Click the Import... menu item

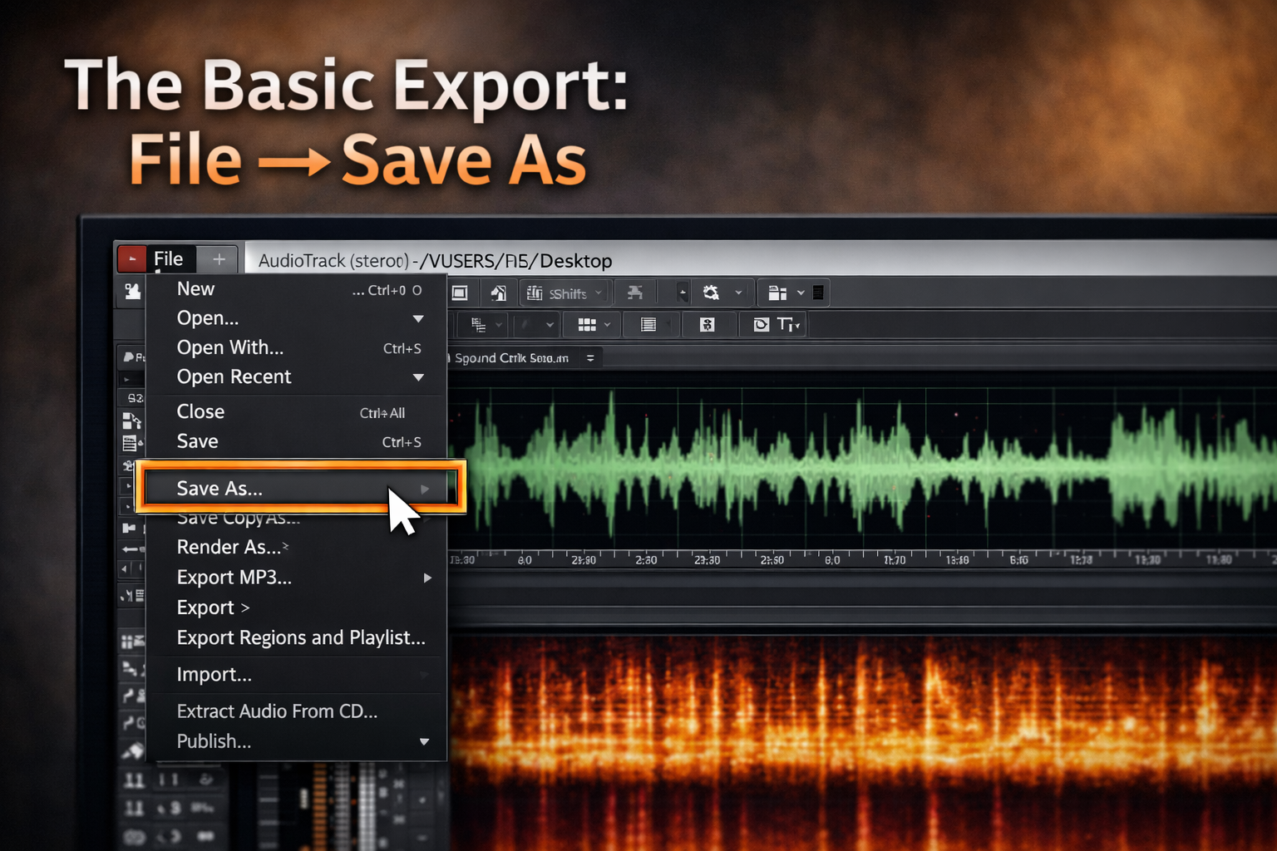coord(214,675)
